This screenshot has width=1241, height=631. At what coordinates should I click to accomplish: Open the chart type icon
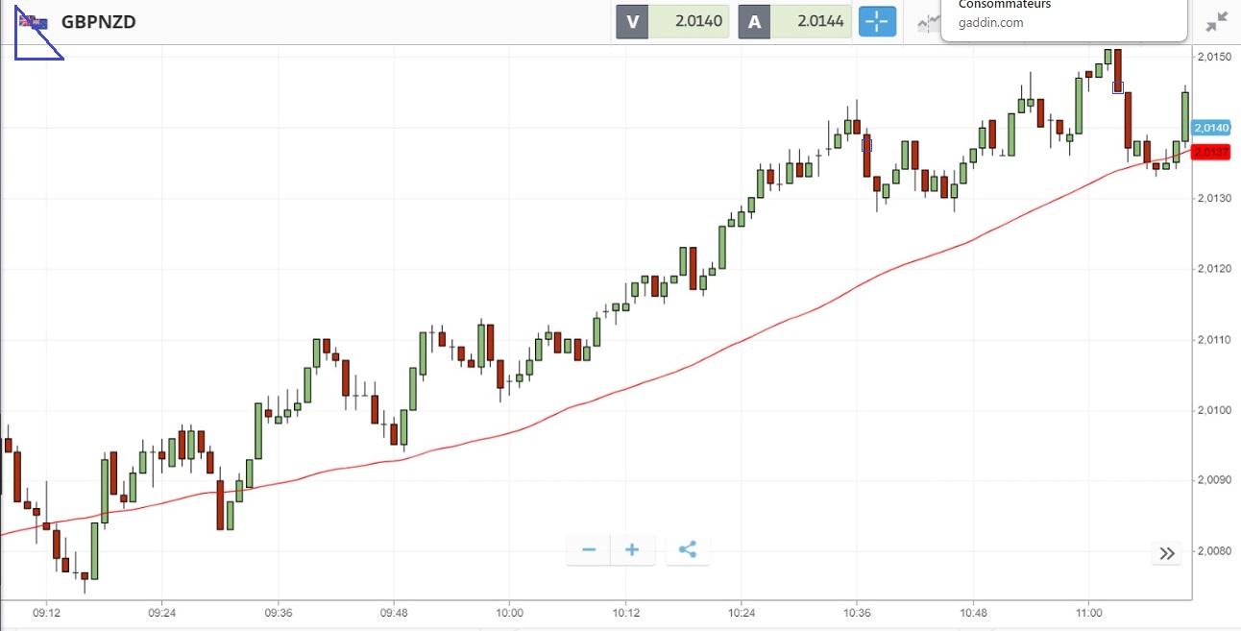pos(928,23)
